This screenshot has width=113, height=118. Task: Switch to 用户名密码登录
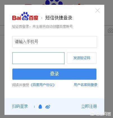[x=86, y=85]
